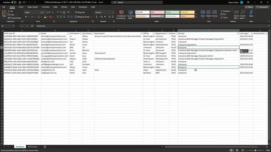
Task: Click the Save icon in title bar
Action: click(20, 3)
